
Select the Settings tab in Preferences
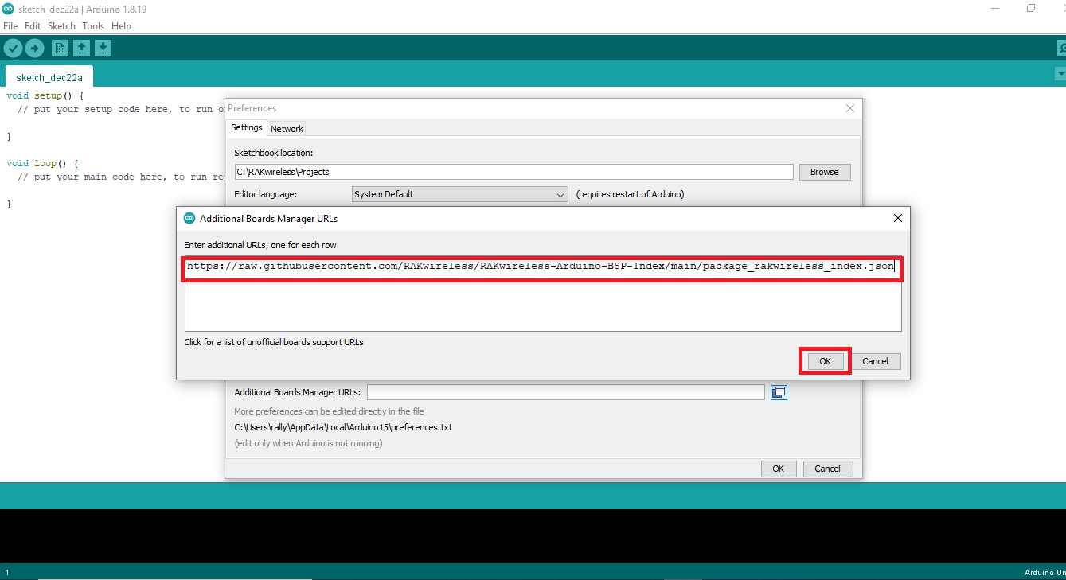[x=246, y=127]
